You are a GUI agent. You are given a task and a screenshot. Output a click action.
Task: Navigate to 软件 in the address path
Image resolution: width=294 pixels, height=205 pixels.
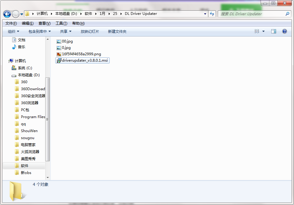(88, 14)
